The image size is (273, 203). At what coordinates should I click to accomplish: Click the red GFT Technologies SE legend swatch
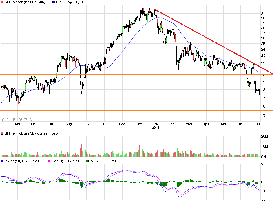point(2,2)
